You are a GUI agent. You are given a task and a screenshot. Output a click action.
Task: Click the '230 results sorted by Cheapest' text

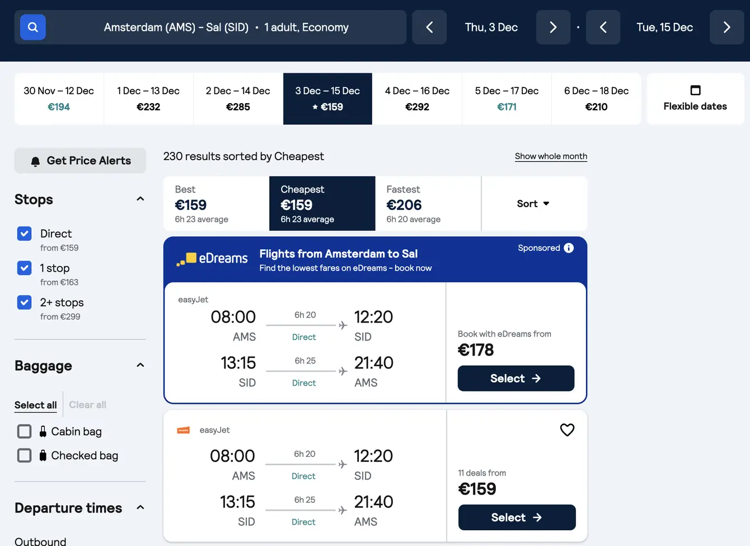point(243,156)
